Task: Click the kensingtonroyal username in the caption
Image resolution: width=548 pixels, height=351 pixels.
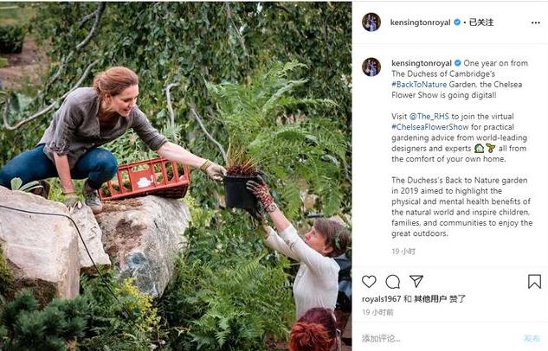Action: [421, 63]
